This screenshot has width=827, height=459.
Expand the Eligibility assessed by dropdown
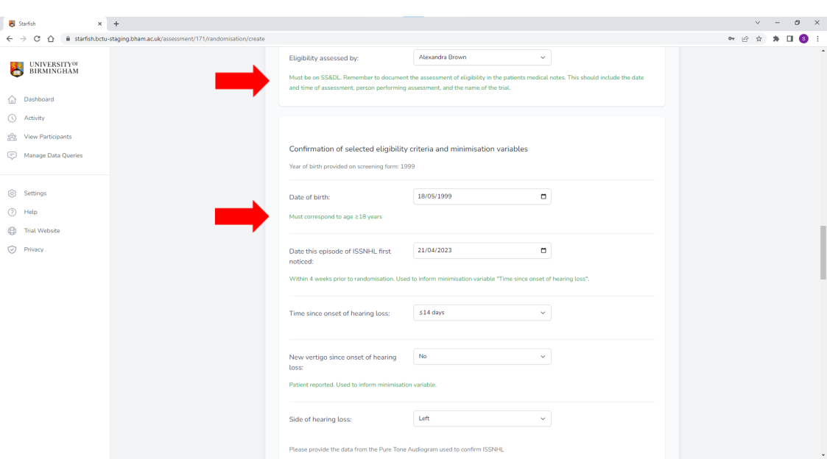coord(482,57)
